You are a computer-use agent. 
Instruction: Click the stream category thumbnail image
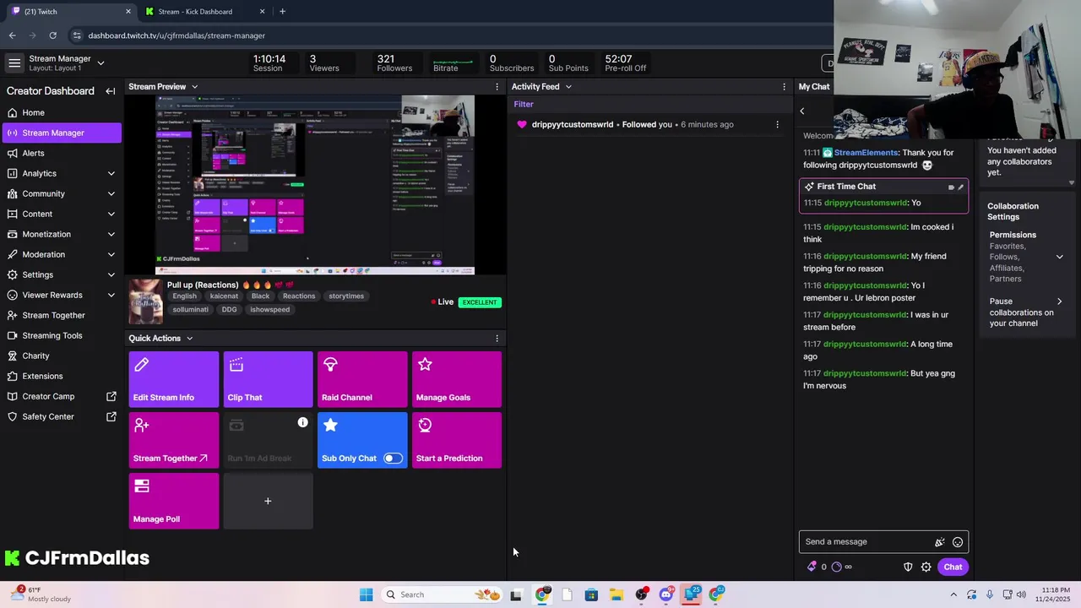point(145,301)
